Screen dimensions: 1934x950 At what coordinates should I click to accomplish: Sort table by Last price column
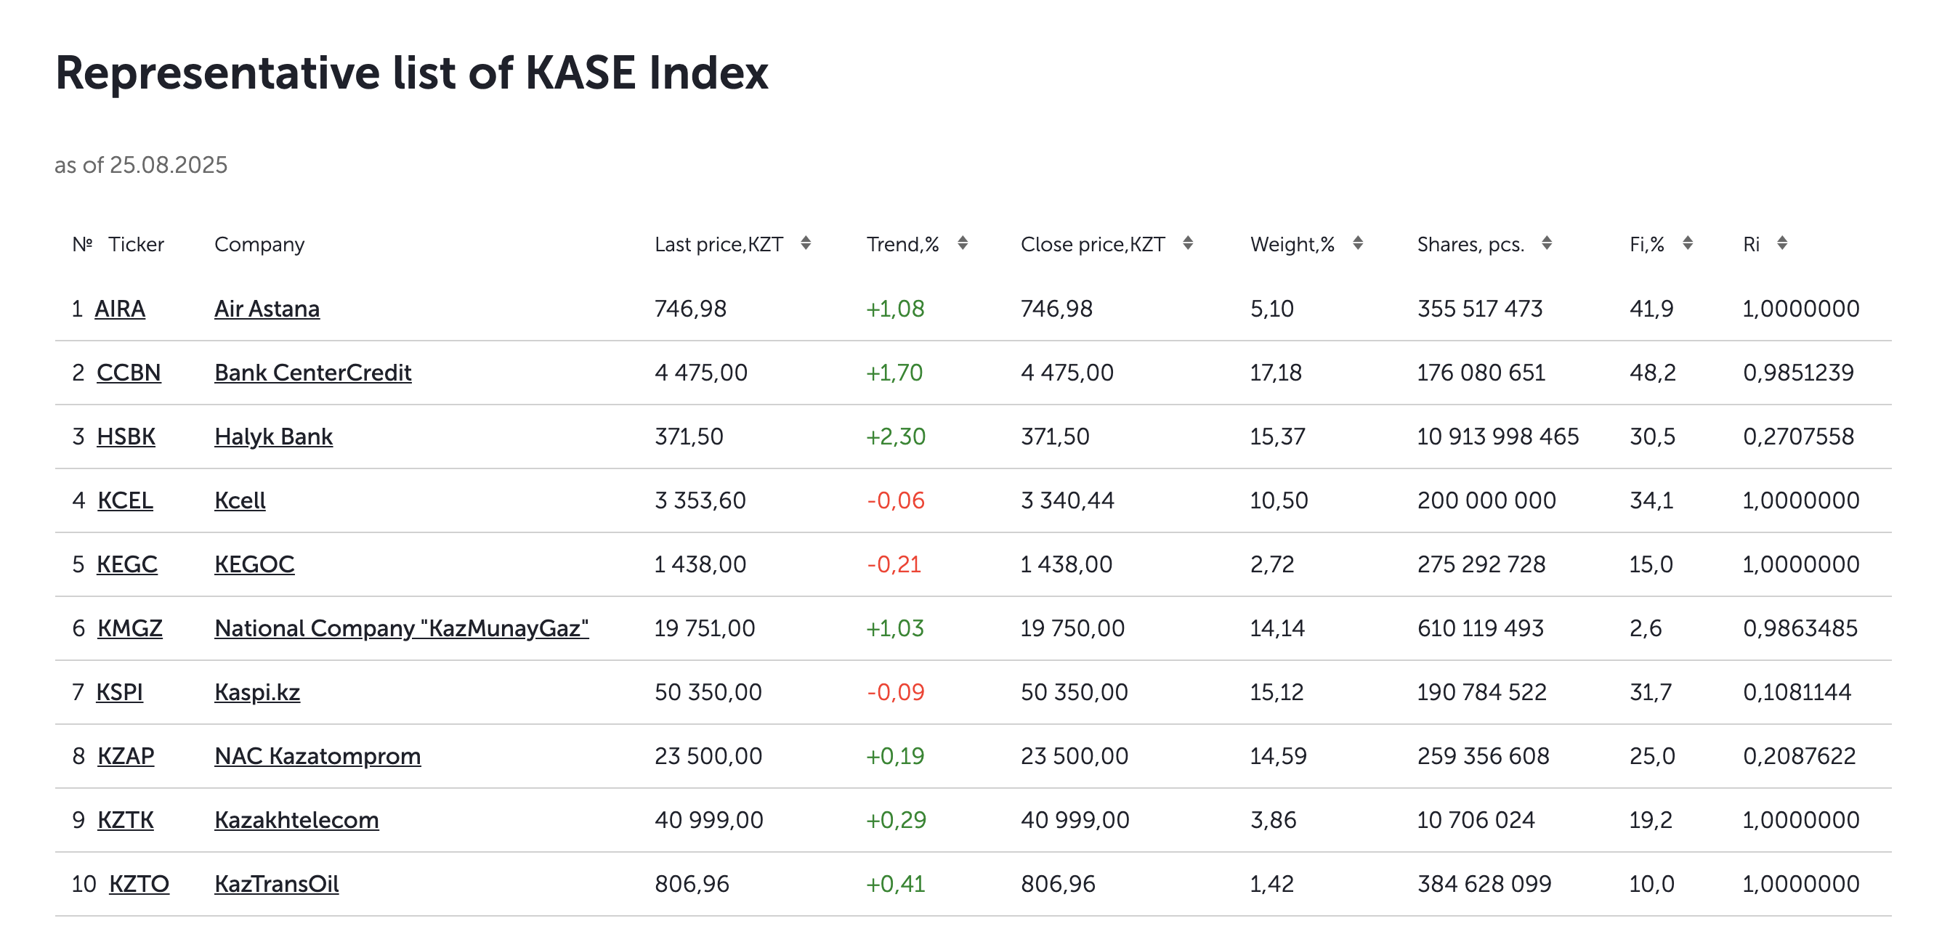tap(805, 243)
